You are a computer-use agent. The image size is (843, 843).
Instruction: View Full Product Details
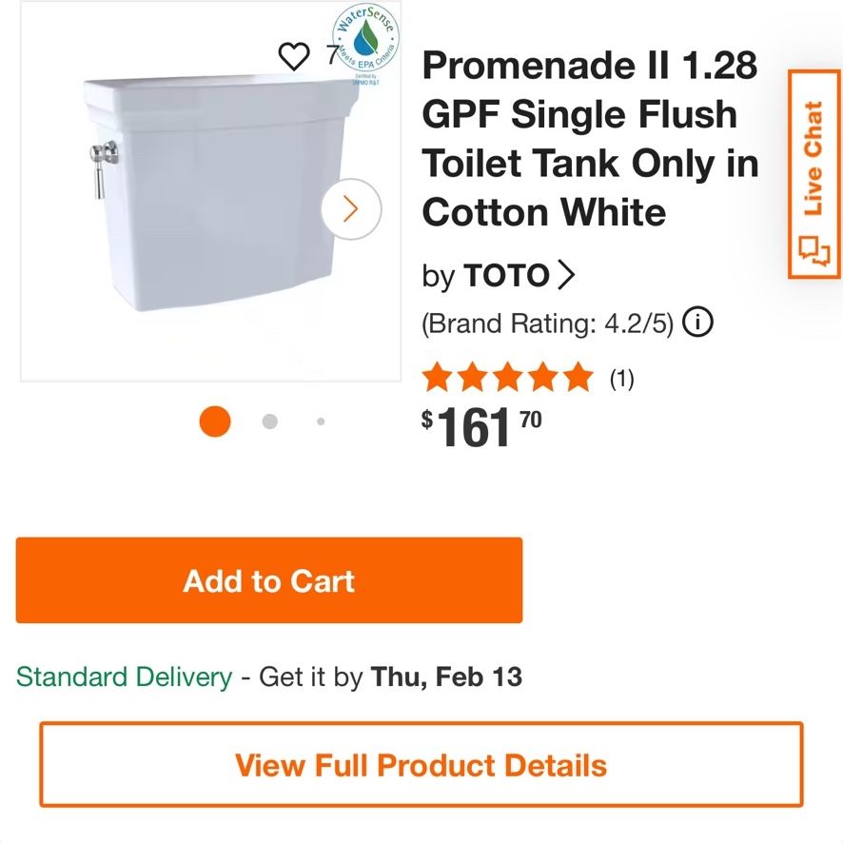421,765
